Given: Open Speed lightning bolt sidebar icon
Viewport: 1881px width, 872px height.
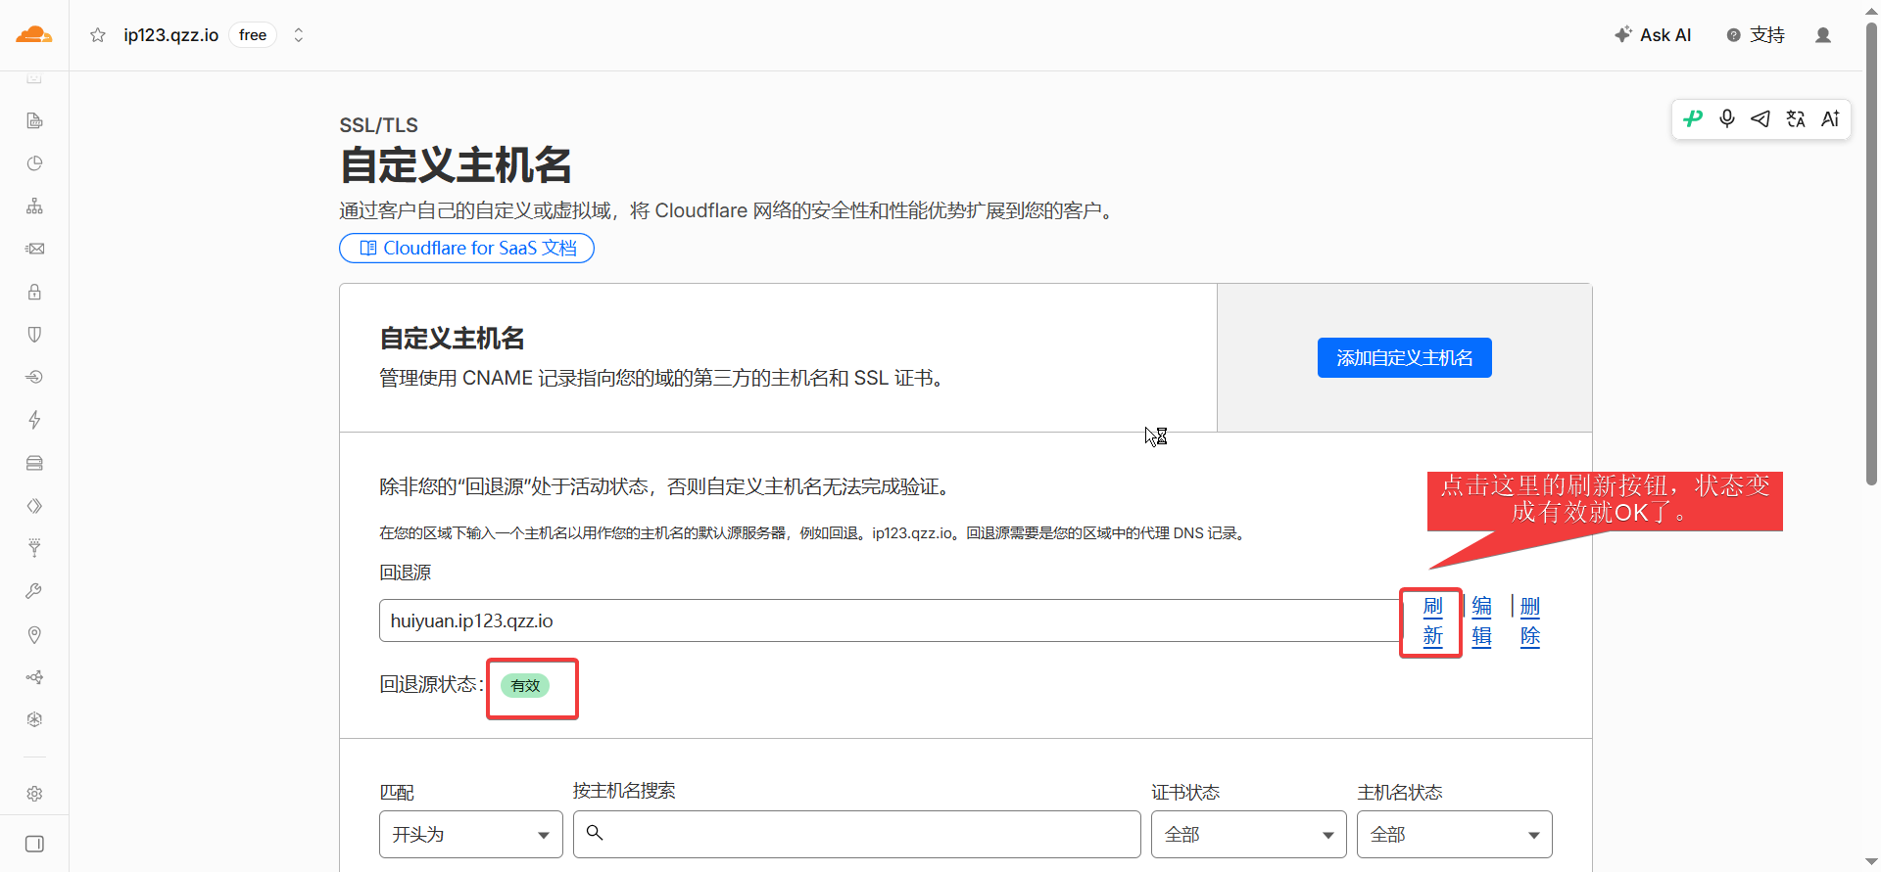Looking at the screenshot, I should [34, 420].
